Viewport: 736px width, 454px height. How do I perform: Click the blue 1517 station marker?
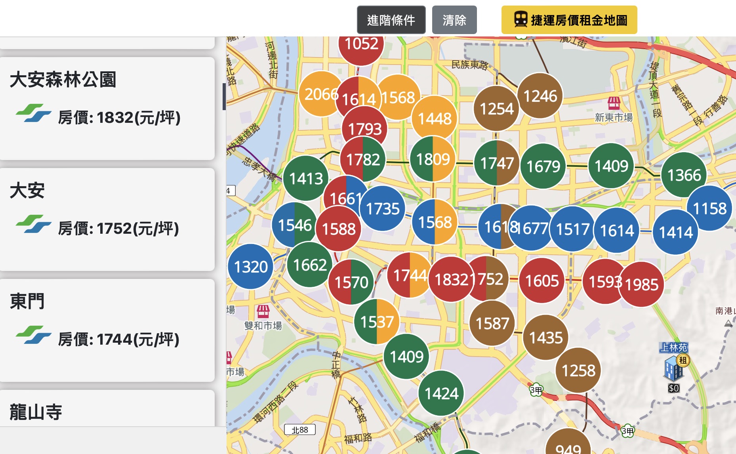point(573,229)
